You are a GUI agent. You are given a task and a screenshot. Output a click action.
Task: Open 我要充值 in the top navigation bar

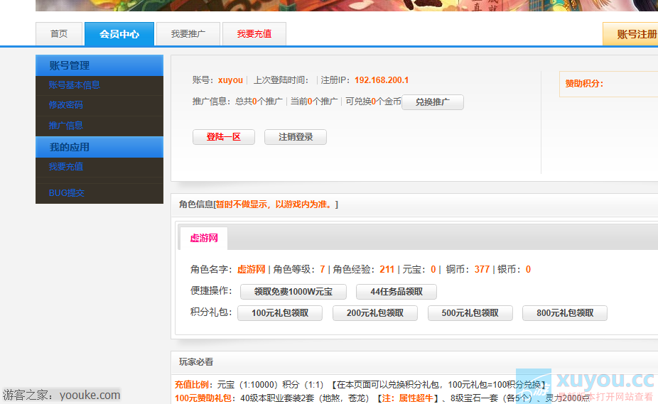tap(254, 34)
